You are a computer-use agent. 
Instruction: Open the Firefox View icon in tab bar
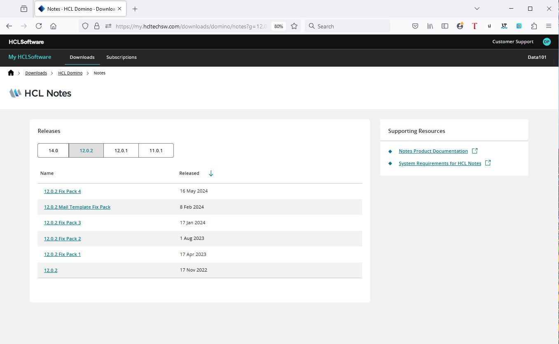click(x=24, y=9)
